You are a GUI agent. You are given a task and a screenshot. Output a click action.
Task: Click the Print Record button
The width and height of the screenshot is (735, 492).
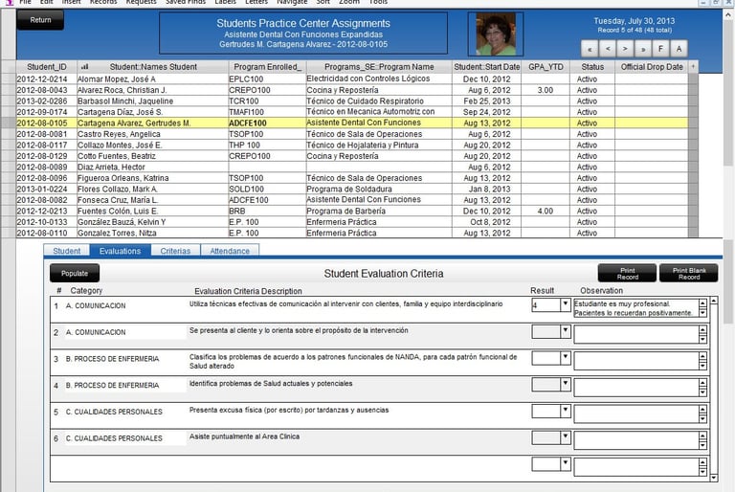point(627,274)
